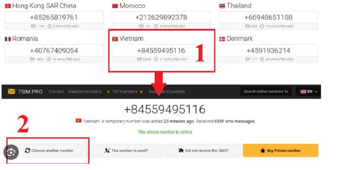Screen dimensions: 341x170
Task: Click the 'The number is used?' button
Action: (x=127, y=150)
